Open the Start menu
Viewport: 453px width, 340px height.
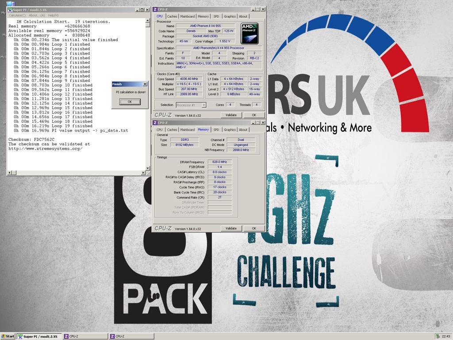[8, 336]
